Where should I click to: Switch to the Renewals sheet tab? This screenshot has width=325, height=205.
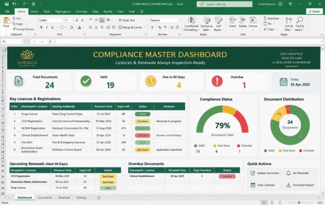pyautogui.click(x=64, y=197)
